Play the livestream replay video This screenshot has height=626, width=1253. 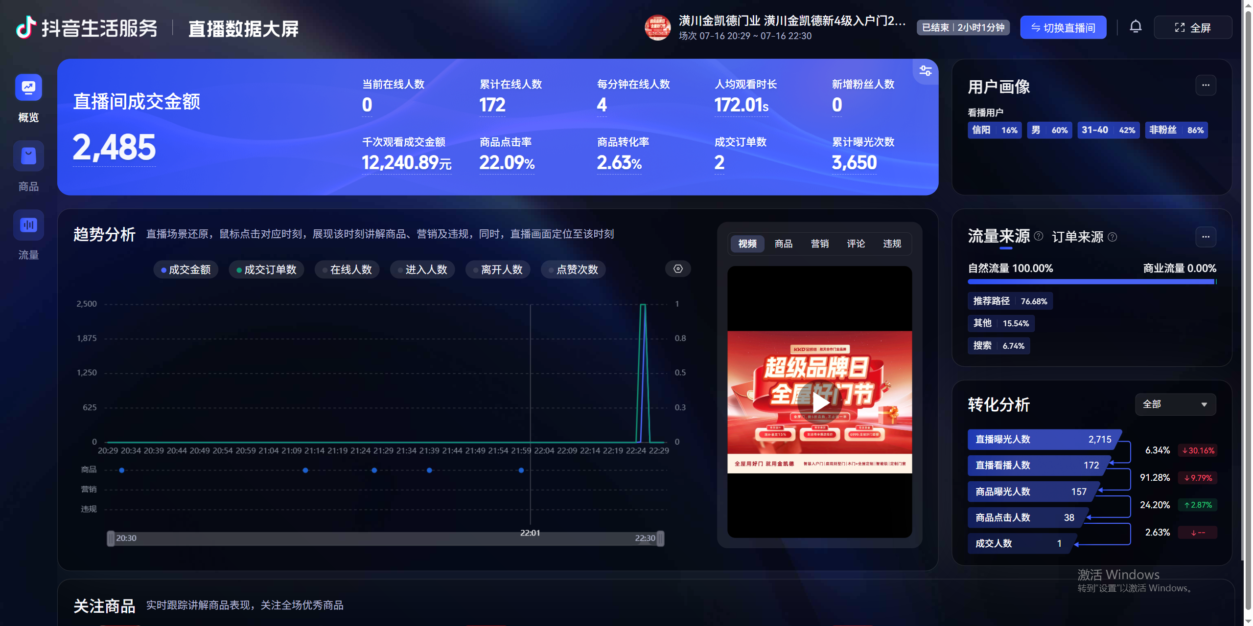tap(820, 403)
